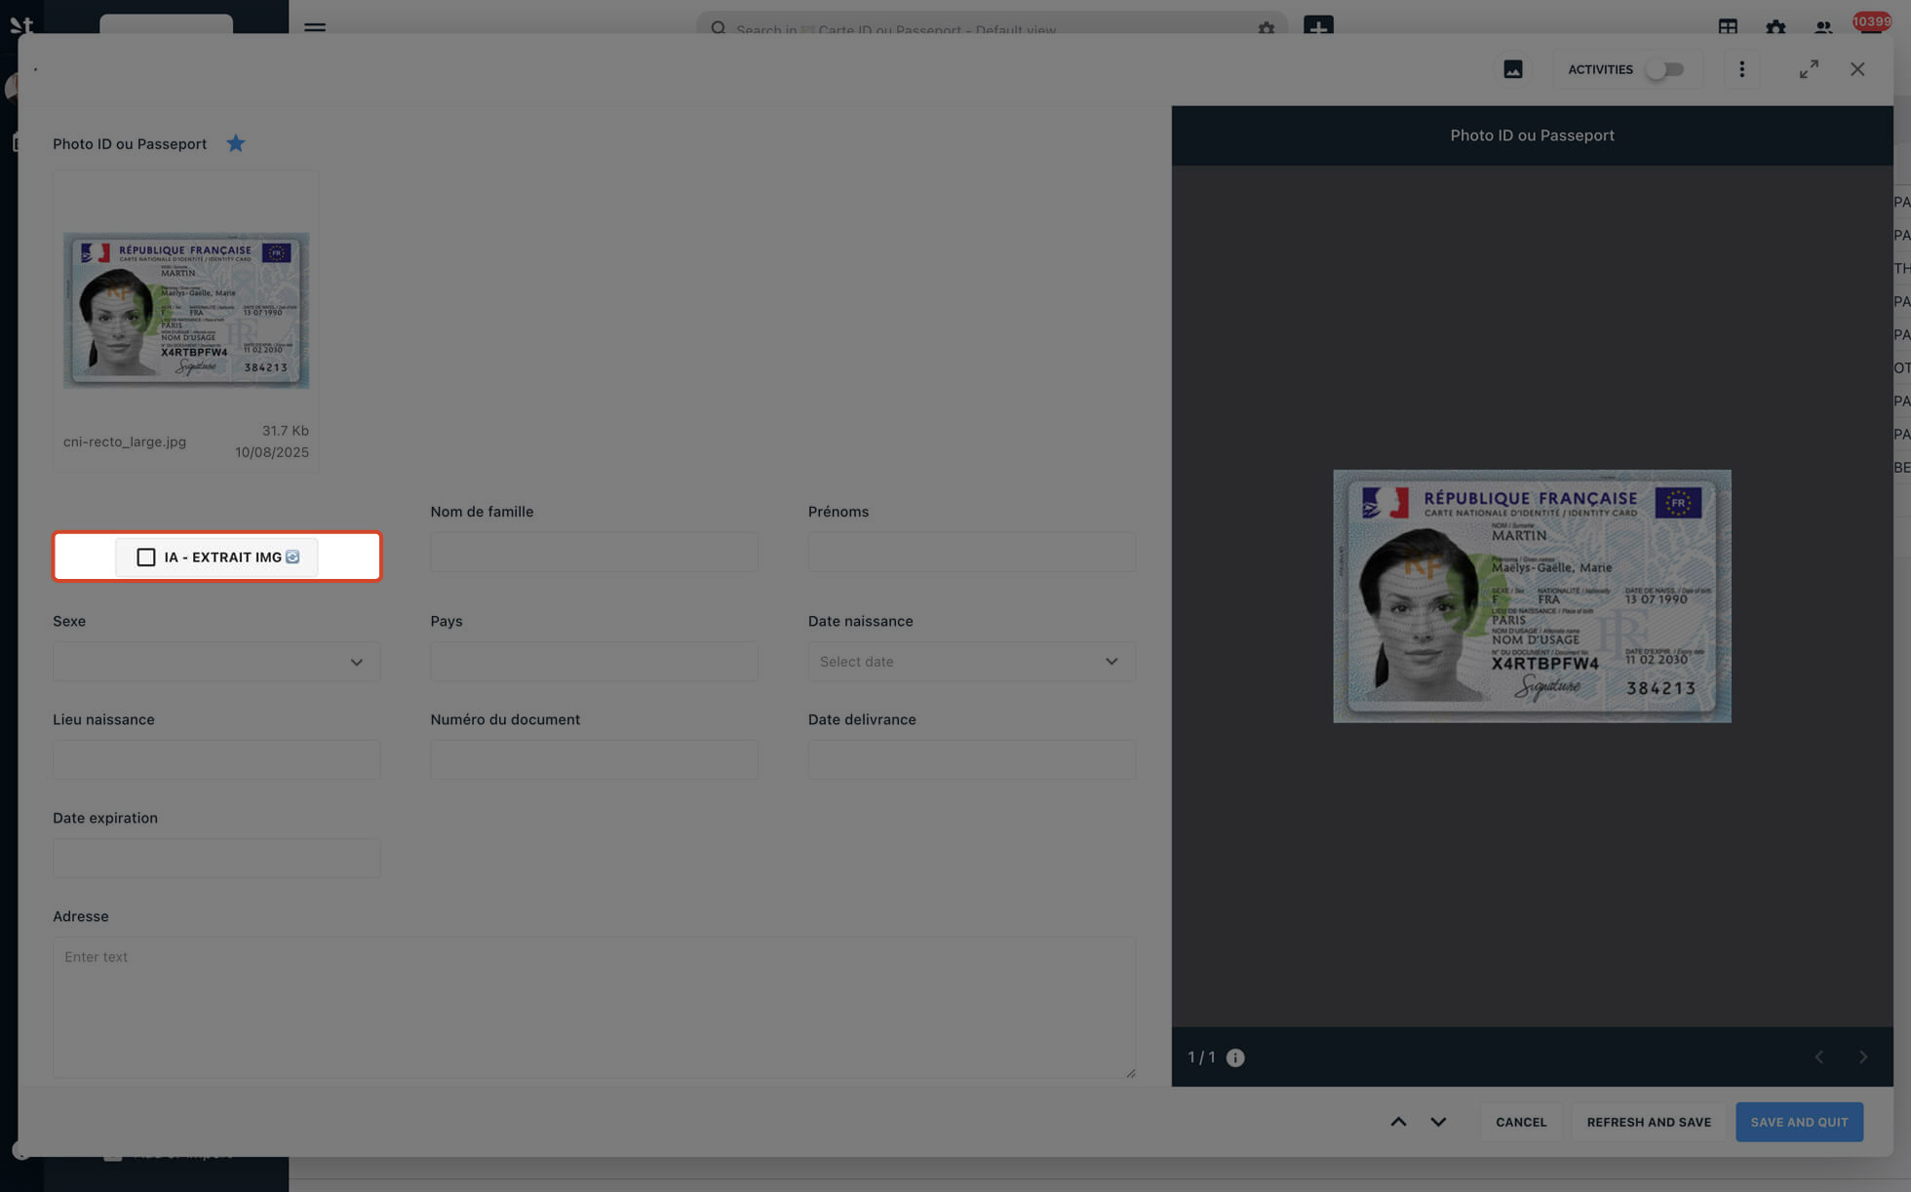Screen dimensions: 1911x1192
Task: Click the Nom de famille input field
Action: click(x=594, y=552)
